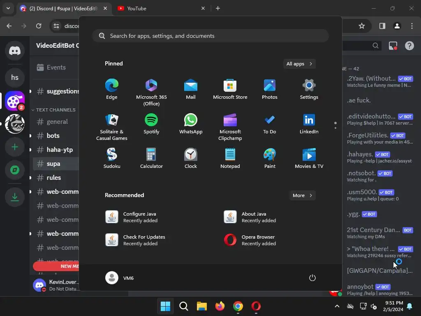
Task: Open Microsoft Store from Start menu
Action: coord(230,89)
